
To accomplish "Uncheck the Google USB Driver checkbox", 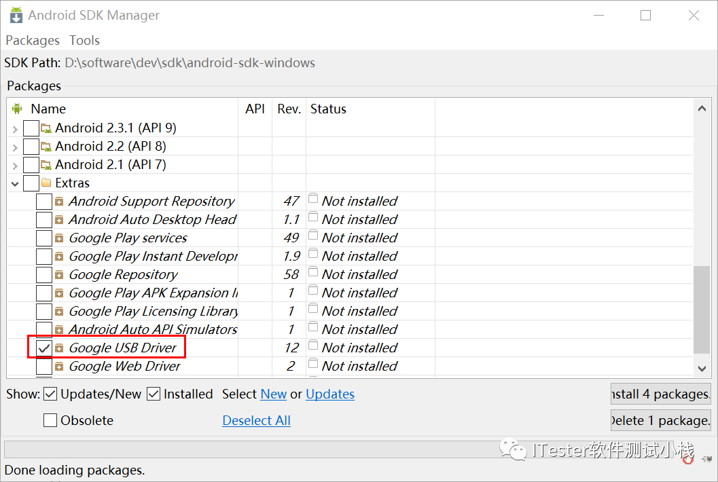I will (44, 348).
